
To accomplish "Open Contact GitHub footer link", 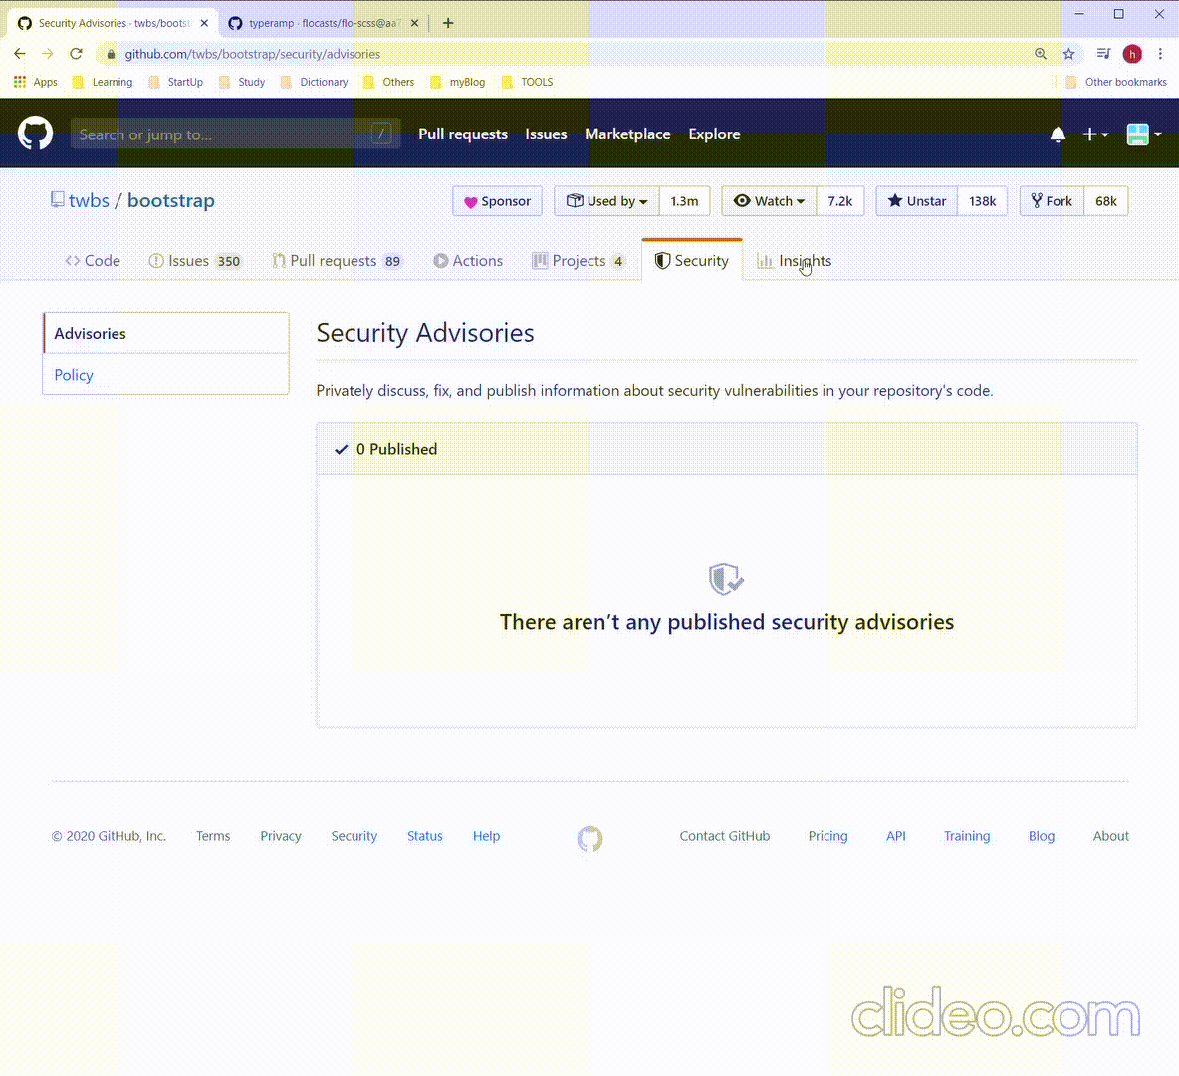I will [725, 836].
